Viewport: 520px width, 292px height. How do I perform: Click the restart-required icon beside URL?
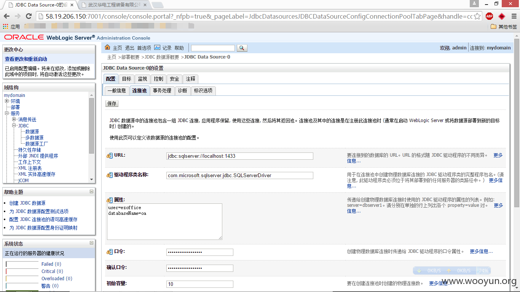coord(110,156)
